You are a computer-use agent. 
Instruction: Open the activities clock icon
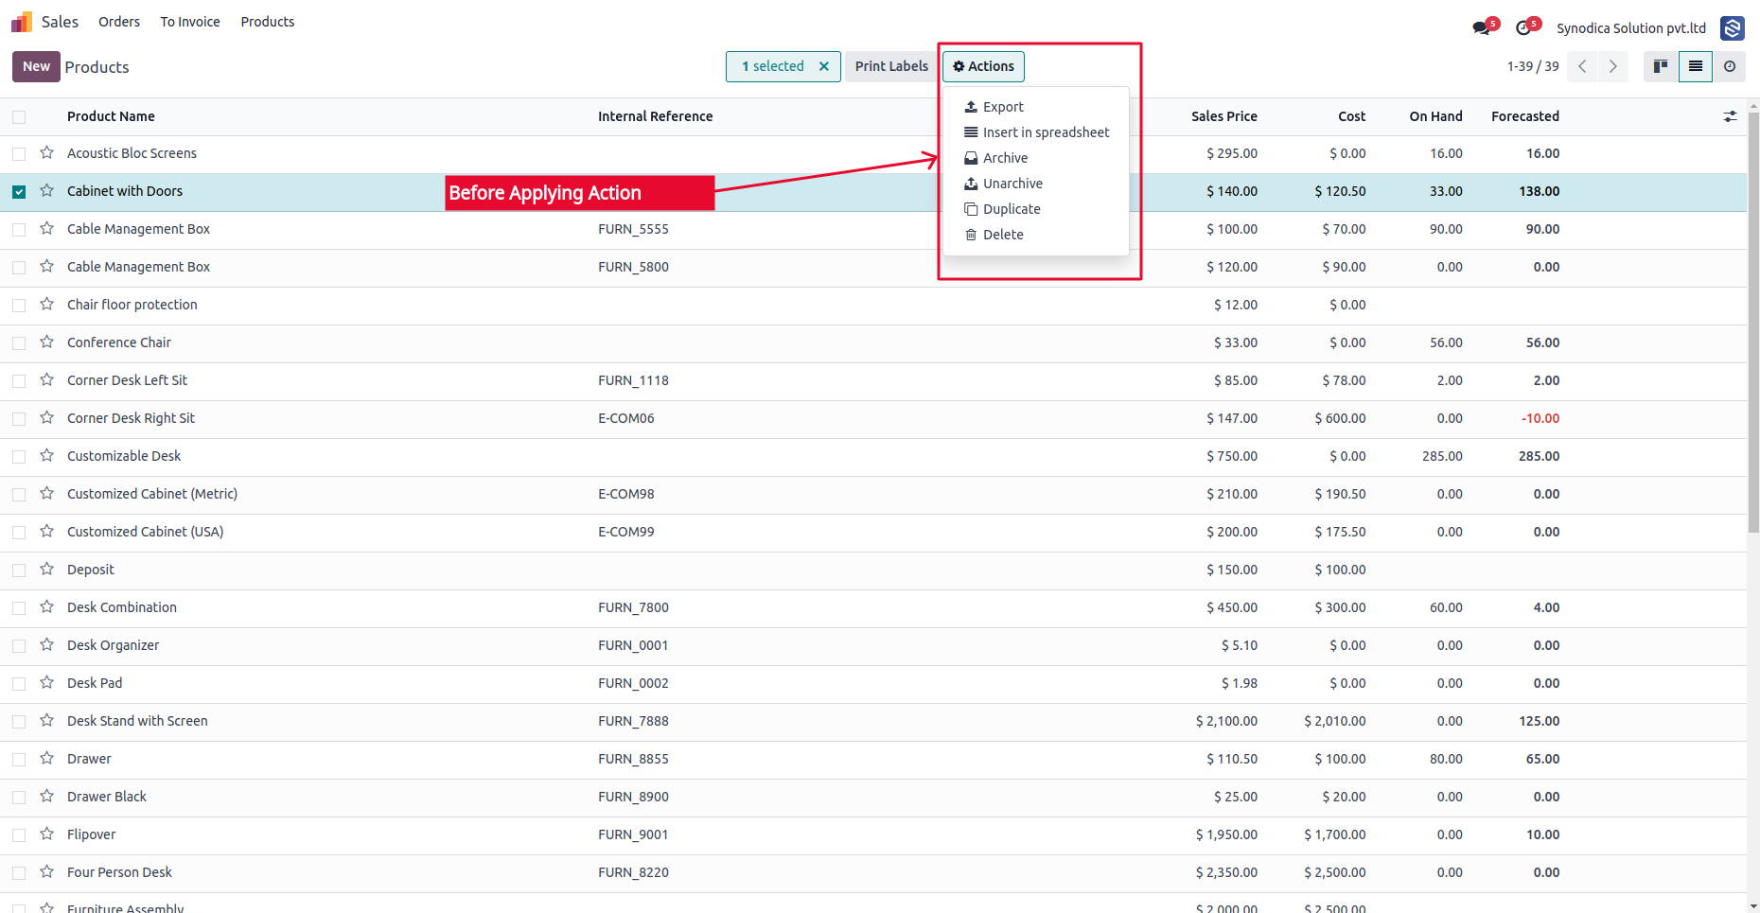tap(1524, 27)
